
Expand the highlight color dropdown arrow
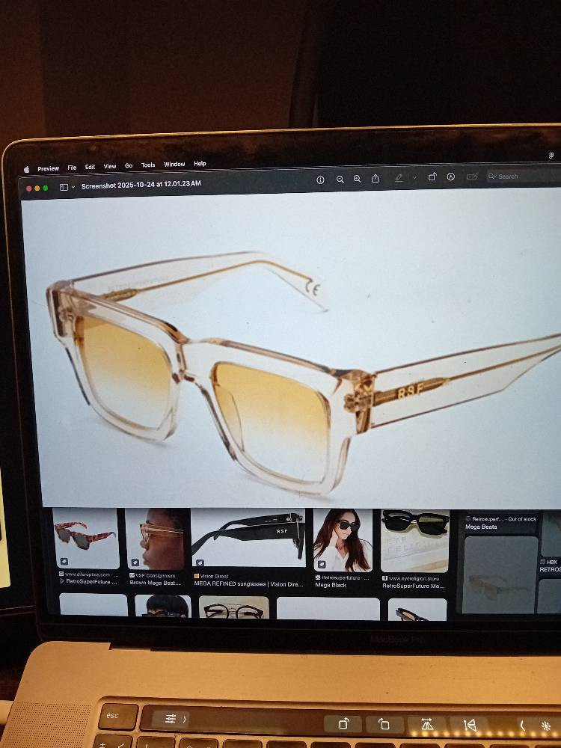(414, 177)
